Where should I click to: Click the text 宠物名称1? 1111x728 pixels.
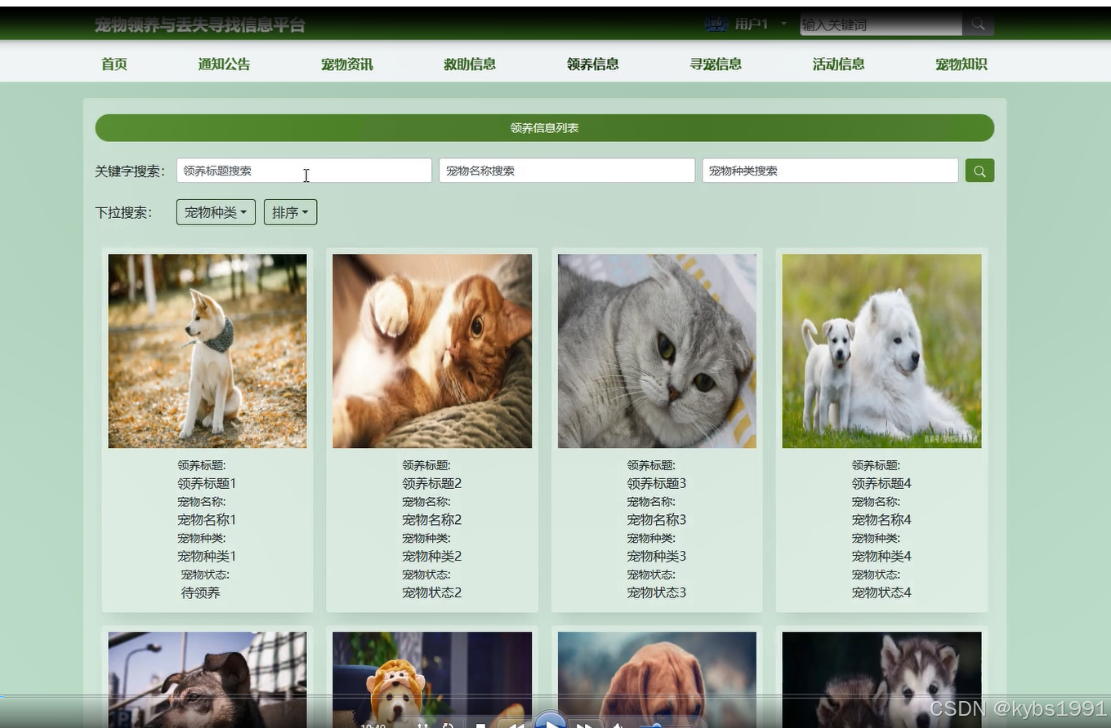(x=207, y=520)
